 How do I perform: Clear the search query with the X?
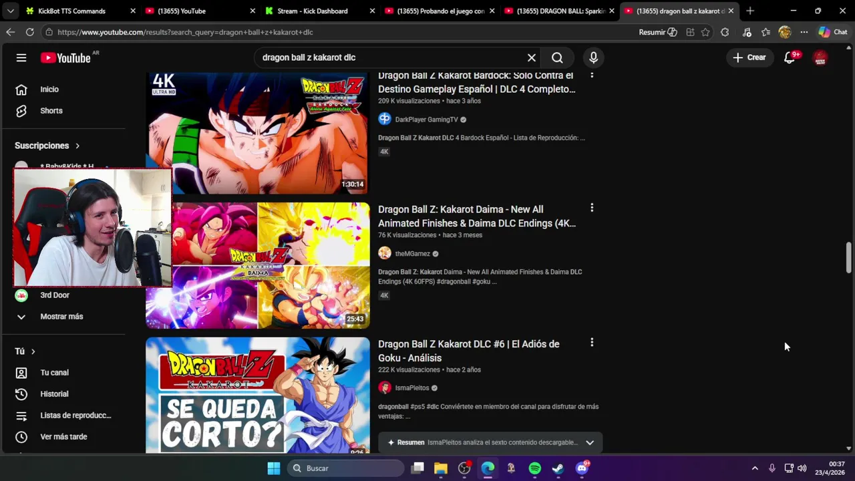532,57
